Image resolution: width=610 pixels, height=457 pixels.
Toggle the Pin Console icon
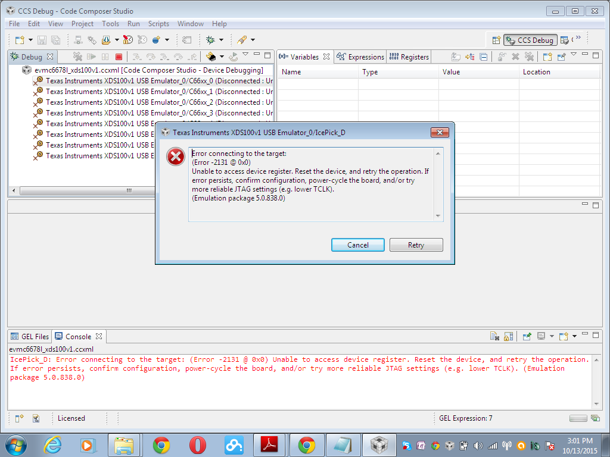coord(527,337)
